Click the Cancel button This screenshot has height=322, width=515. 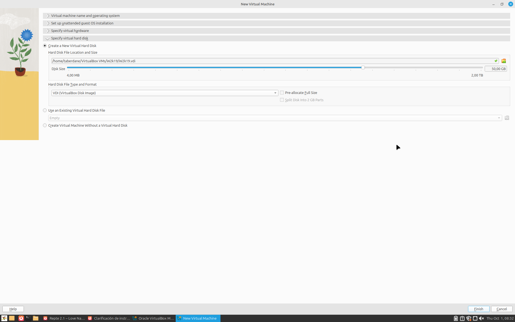tap(502, 309)
